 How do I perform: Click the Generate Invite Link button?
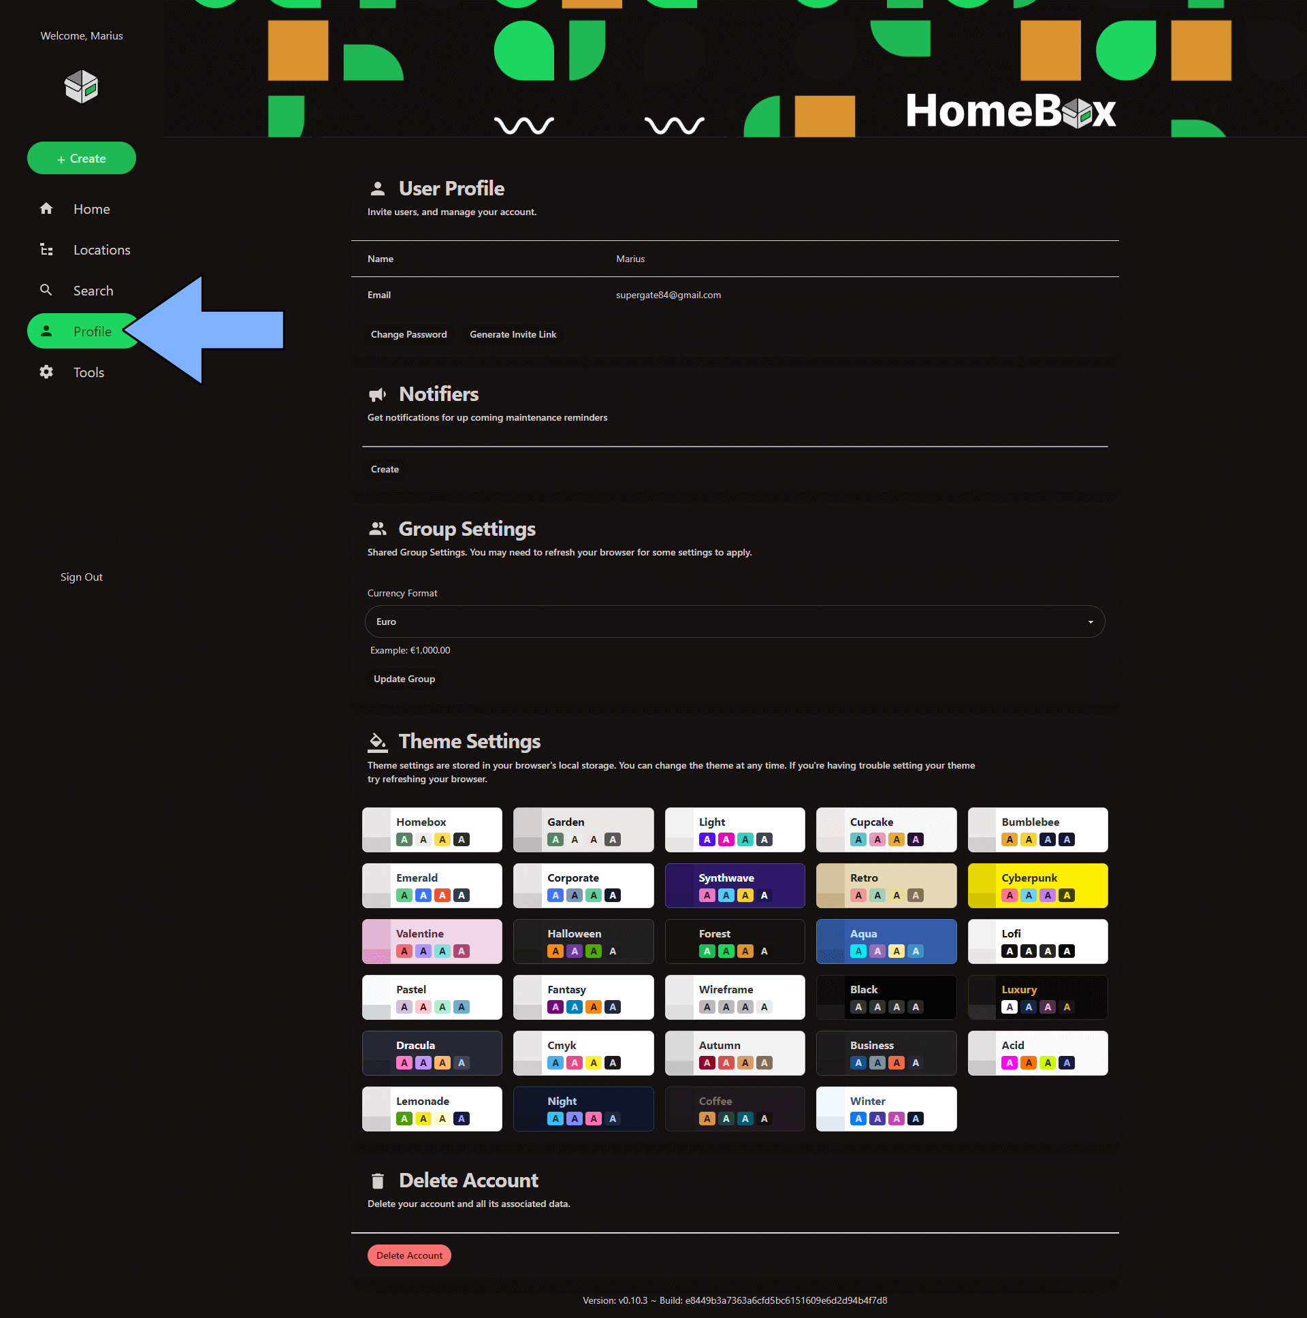pyautogui.click(x=513, y=334)
